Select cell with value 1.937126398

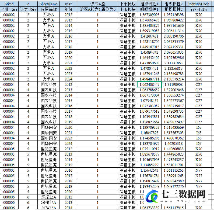tap(174, 15)
